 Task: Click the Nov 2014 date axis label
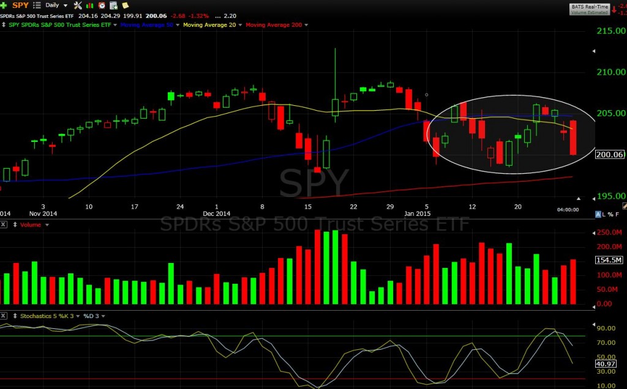point(43,213)
